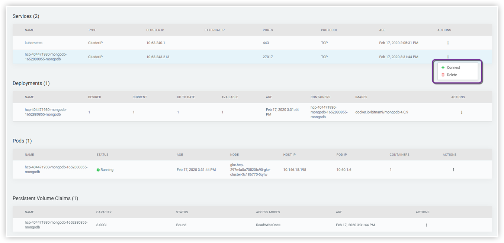Click the Name column header in Services

point(29,30)
